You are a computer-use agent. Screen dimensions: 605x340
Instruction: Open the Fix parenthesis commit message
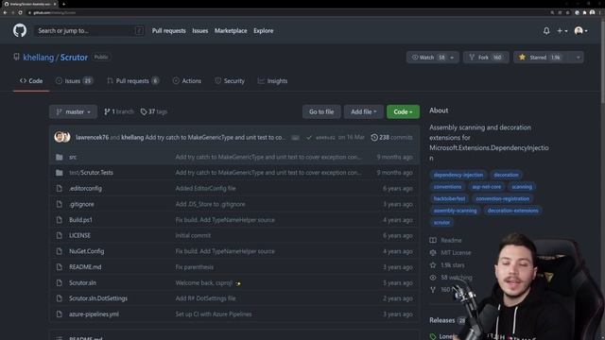(194, 267)
